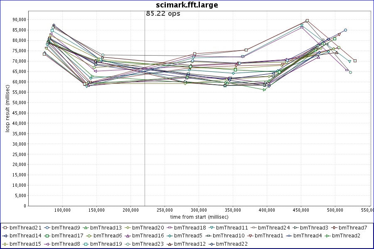
Task: Click the 300,000 x-axis tick label
Action: click(x=199, y=210)
